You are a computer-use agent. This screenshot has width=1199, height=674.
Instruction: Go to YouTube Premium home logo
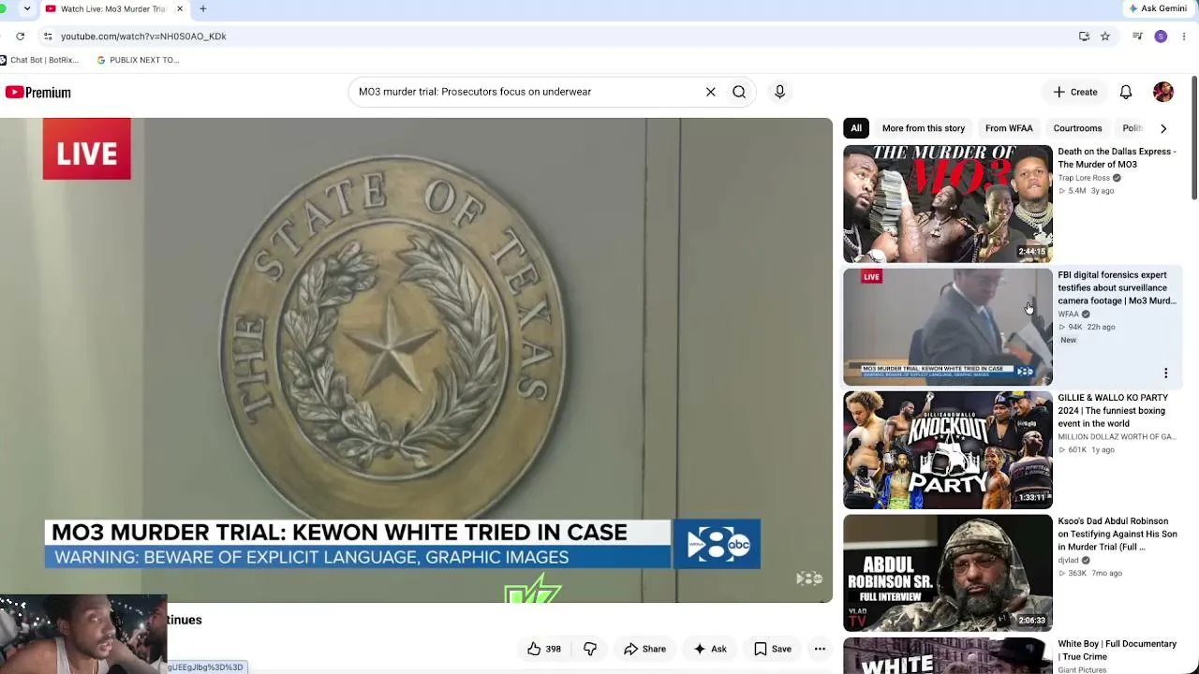click(38, 92)
